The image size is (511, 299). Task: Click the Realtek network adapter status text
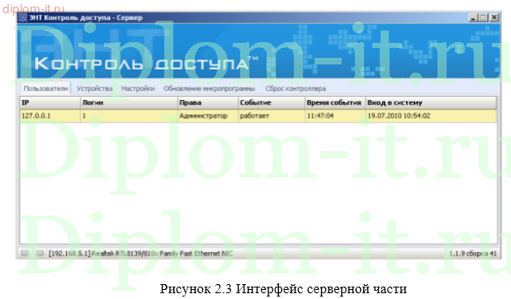point(140,254)
